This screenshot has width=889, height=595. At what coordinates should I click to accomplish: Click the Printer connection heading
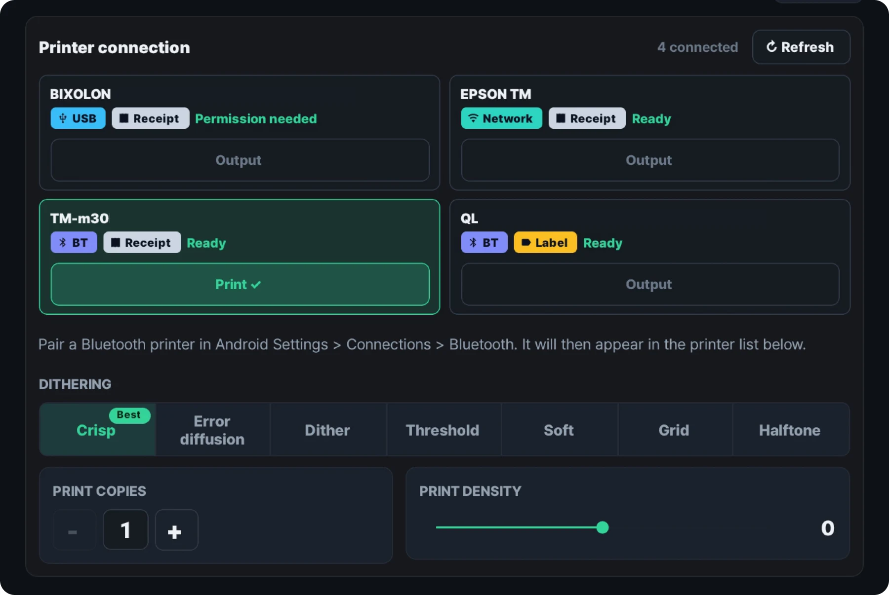coord(115,47)
